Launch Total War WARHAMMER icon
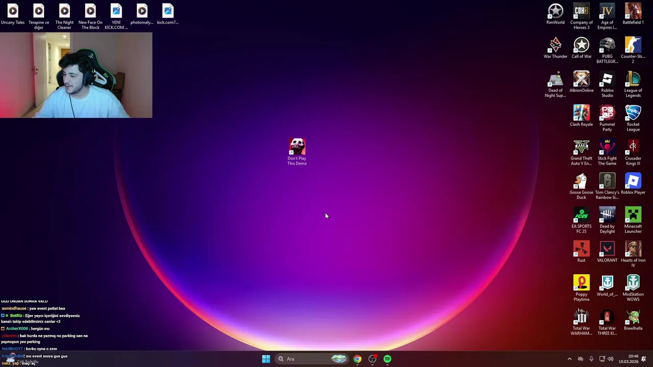This screenshot has width=653, height=367. (582, 323)
